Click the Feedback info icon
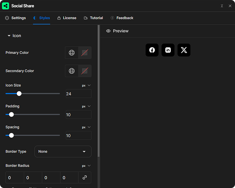The height and width of the screenshot is (188, 235). pos(112,18)
